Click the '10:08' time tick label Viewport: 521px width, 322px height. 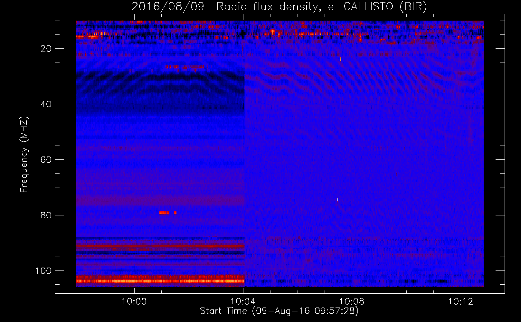352,301
